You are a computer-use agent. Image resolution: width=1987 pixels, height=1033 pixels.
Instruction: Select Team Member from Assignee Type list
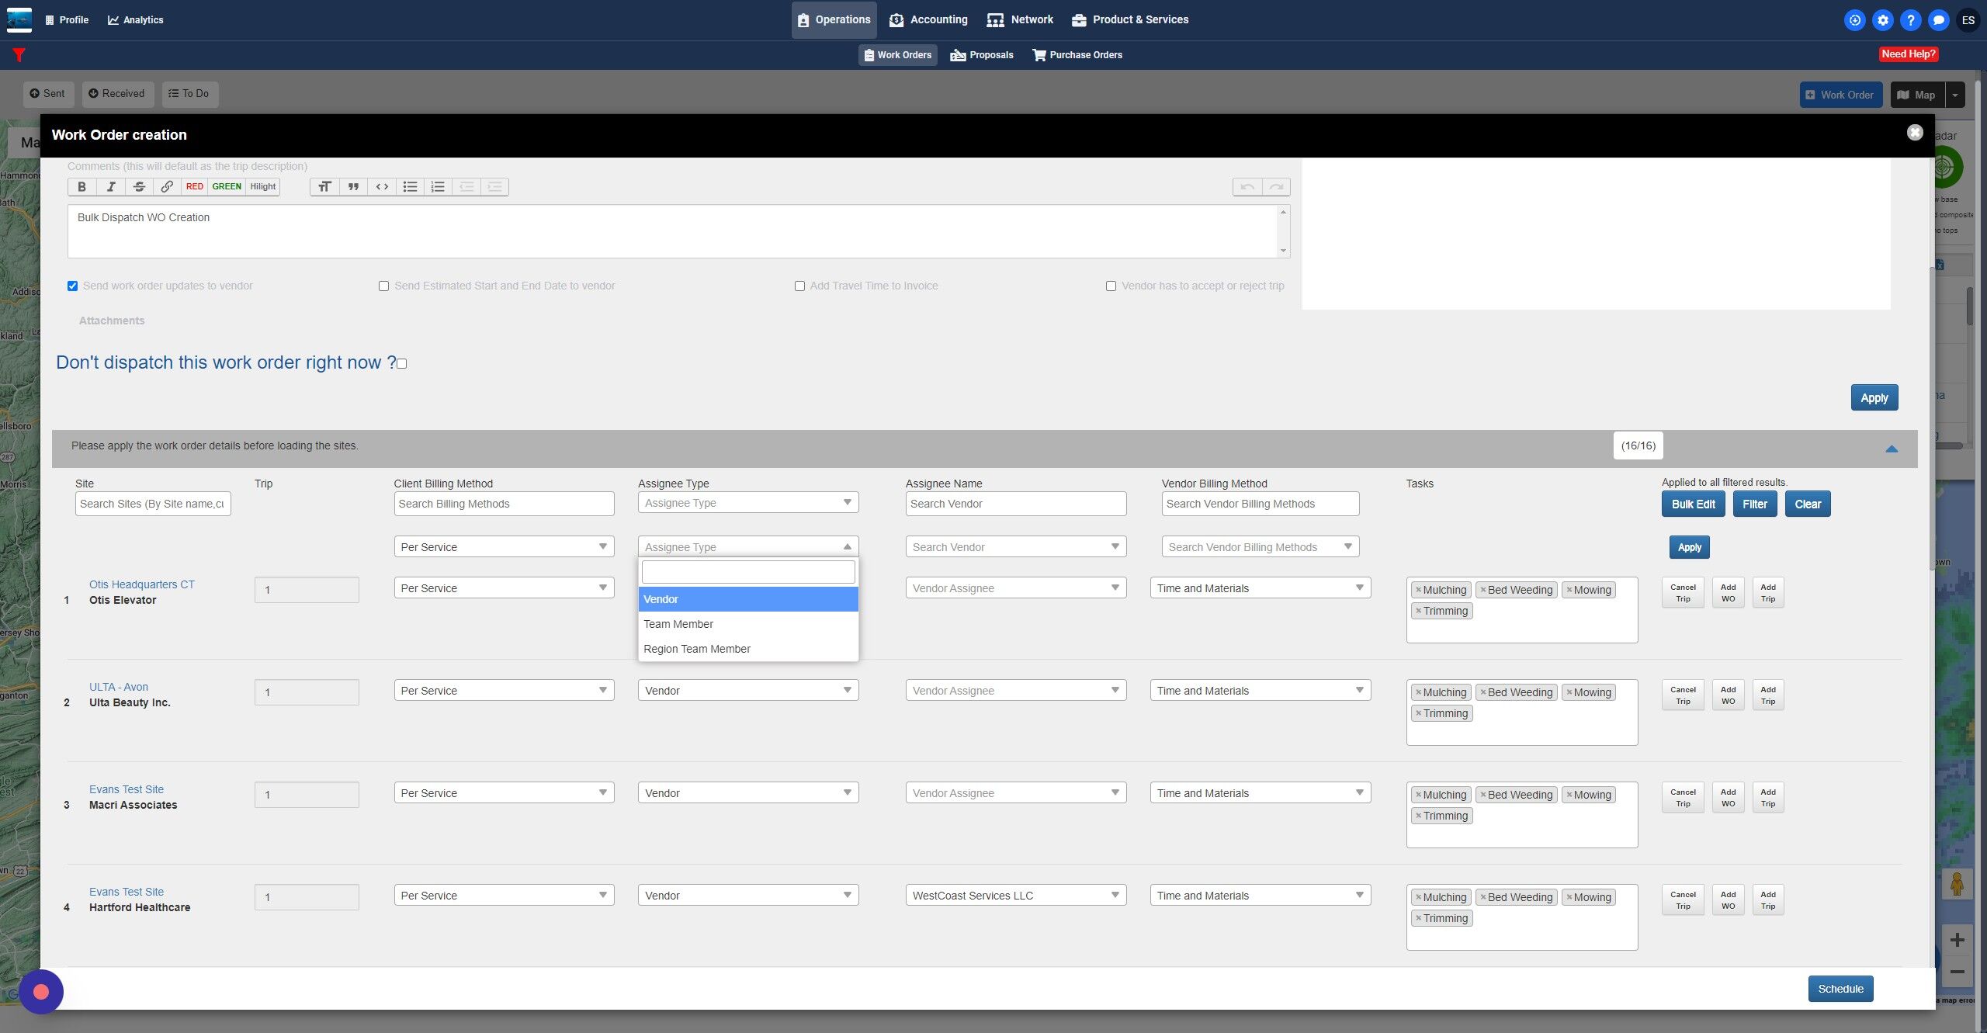click(x=678, y=624)
